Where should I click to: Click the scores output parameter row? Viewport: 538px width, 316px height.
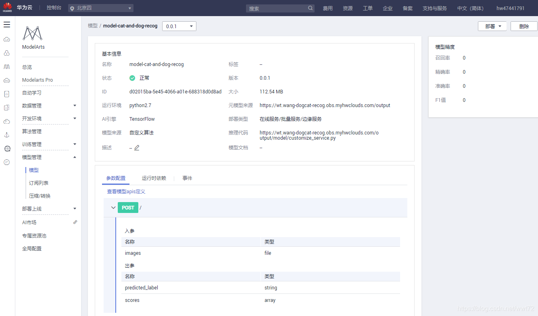coord(261,300)
